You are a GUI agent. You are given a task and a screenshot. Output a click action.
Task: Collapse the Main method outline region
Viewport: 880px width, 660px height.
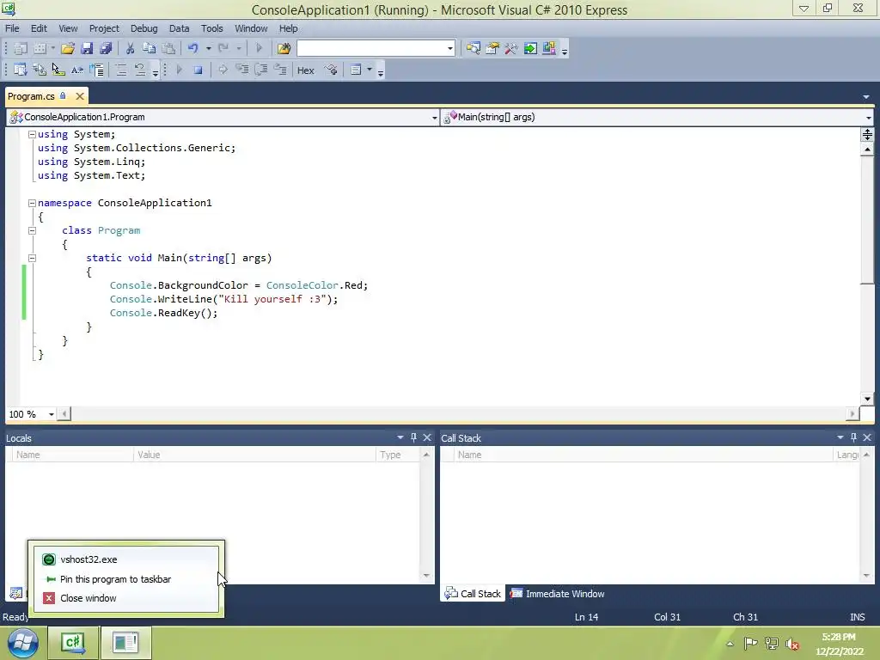pos(32,258)
